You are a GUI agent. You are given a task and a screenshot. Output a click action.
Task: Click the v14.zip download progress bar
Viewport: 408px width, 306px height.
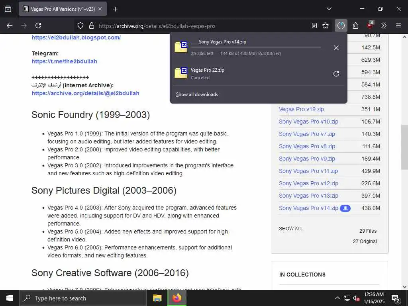[256, 48]
